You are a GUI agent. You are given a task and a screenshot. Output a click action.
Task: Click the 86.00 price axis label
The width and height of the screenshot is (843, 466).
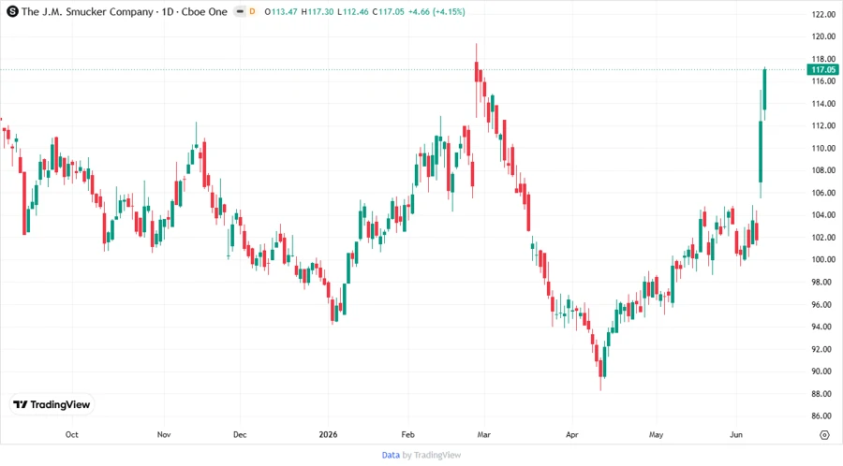pyautogui.click(x=823, y=416)
